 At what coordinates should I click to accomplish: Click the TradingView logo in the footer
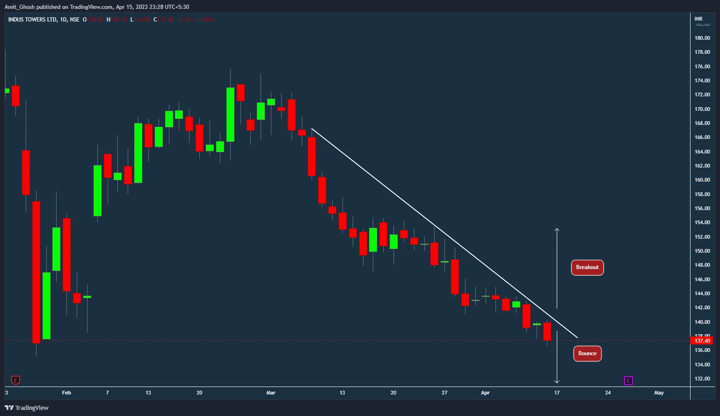(27, 408)
